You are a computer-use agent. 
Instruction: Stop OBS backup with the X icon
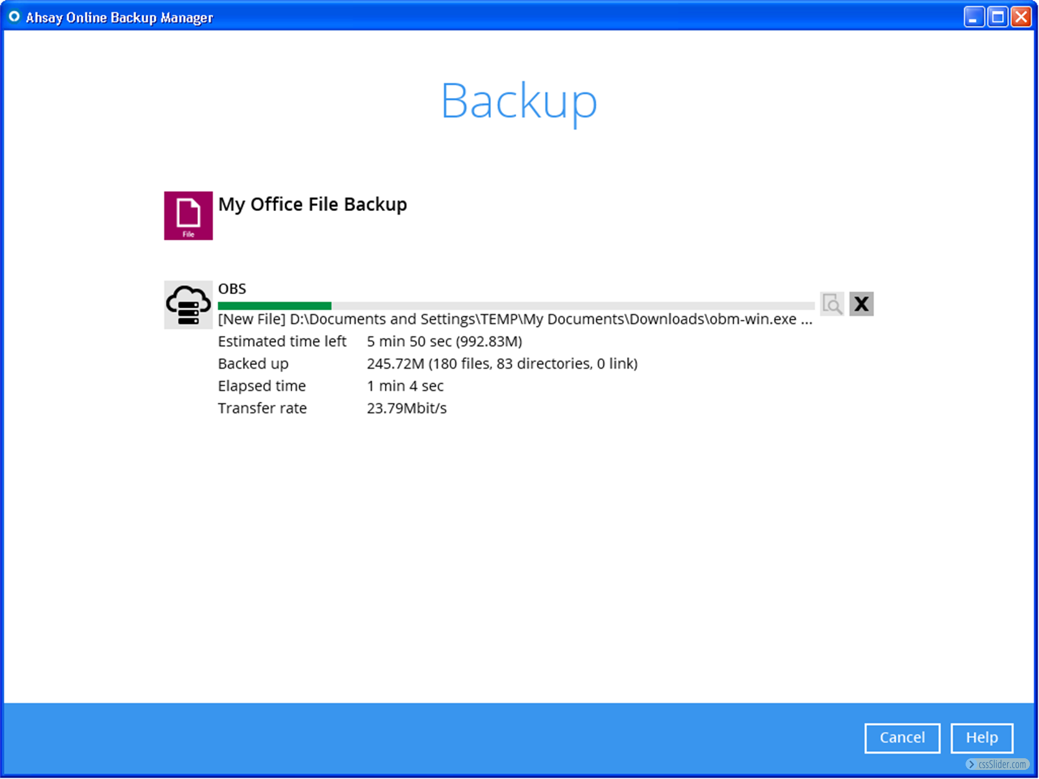pos(861,304)
